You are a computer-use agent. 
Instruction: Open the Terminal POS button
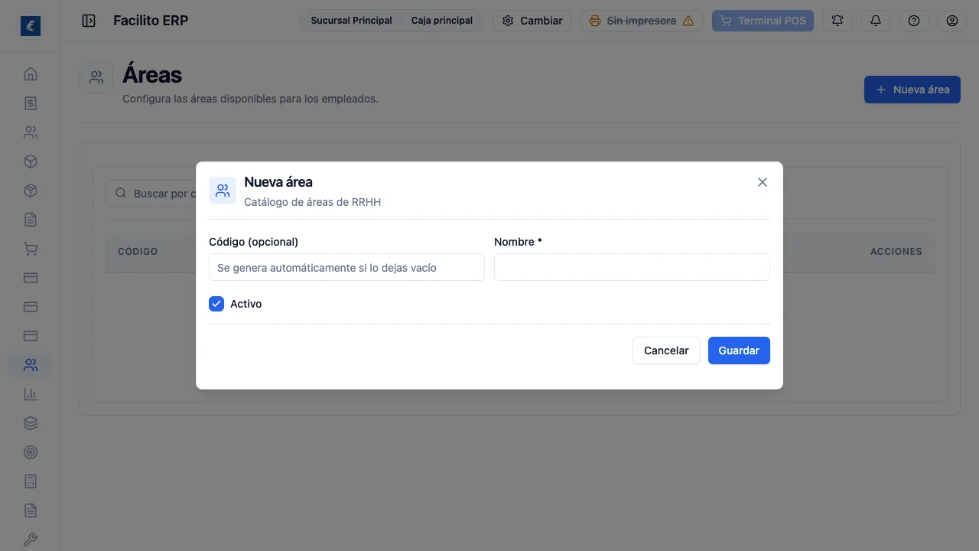point(763,21)
